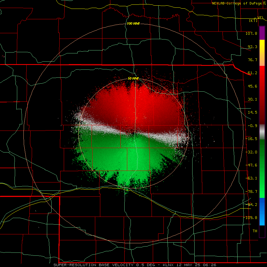Click the -109.8 value on velocity scale

[250, 218]
